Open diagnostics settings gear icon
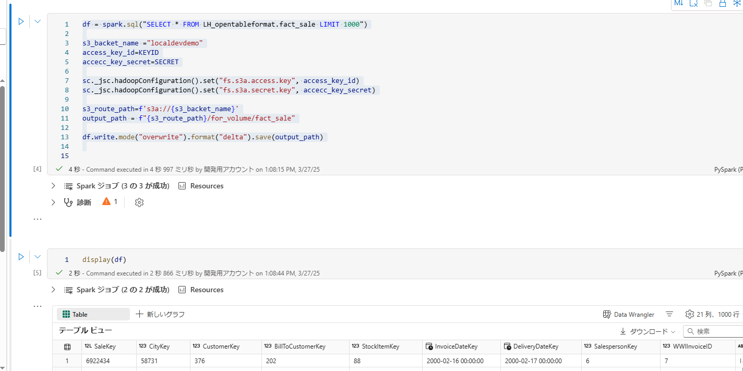743x371 pixels. [139, 202]
